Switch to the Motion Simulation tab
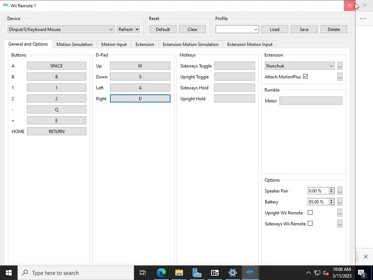Viewport: 373px width, 280px height. point(74,44)
